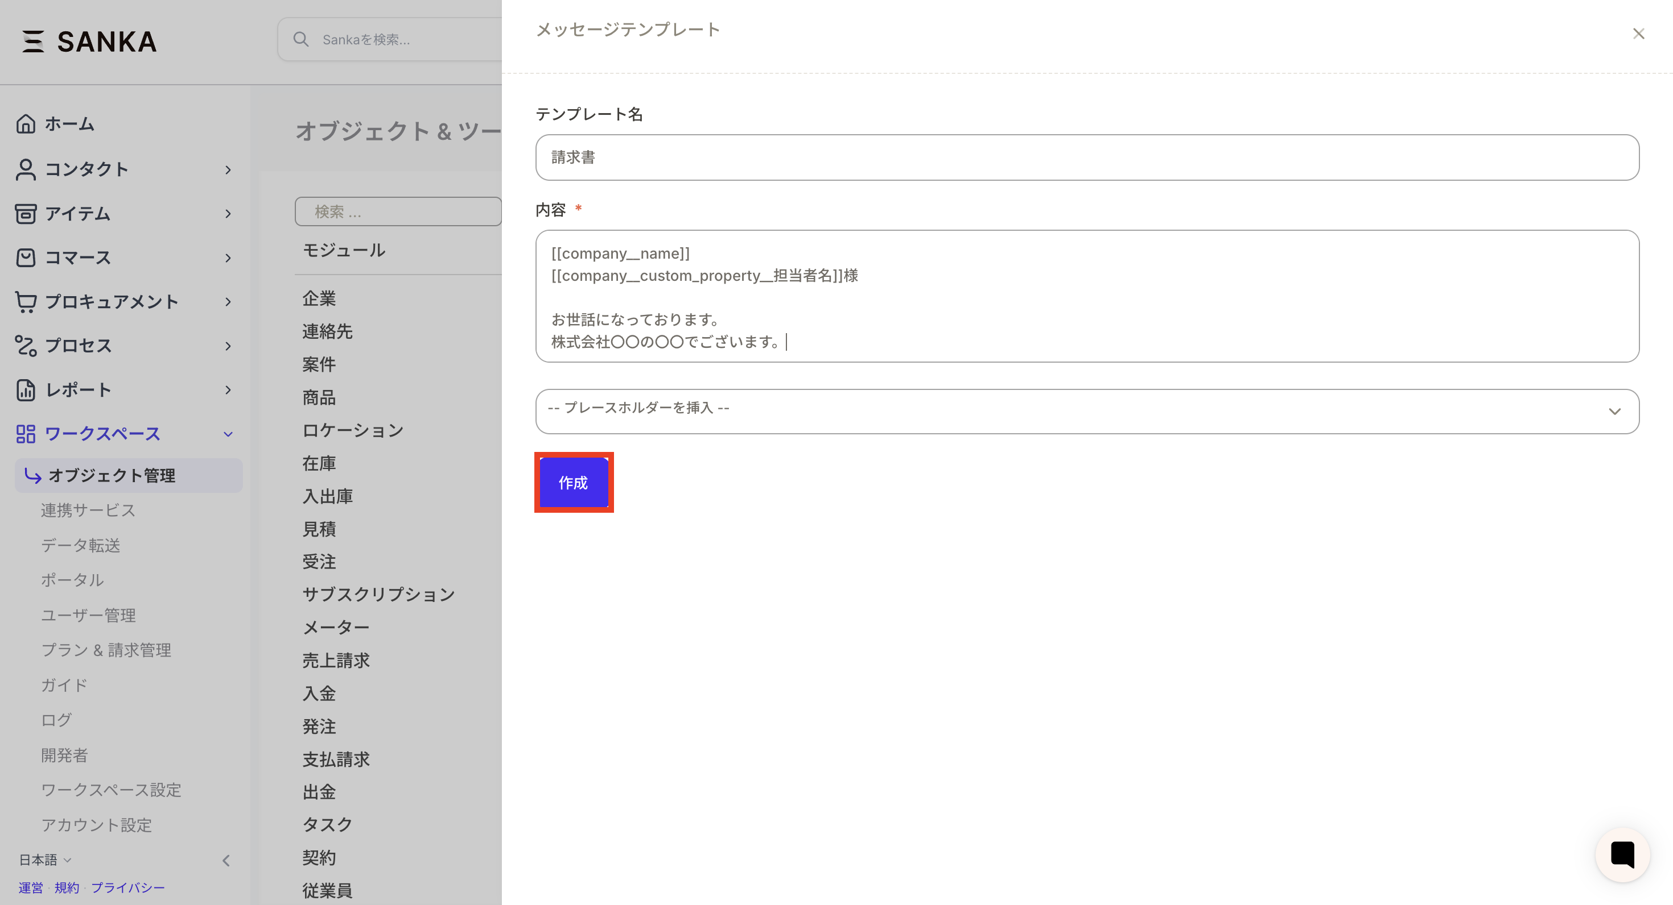Open the プロキュアメント cart icon

[26, 301]
